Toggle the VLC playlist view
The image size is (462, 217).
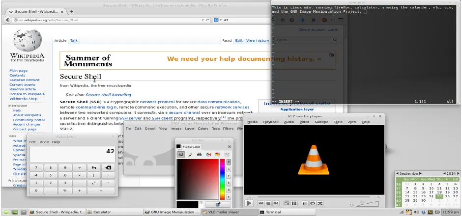[x=305, y=203]
